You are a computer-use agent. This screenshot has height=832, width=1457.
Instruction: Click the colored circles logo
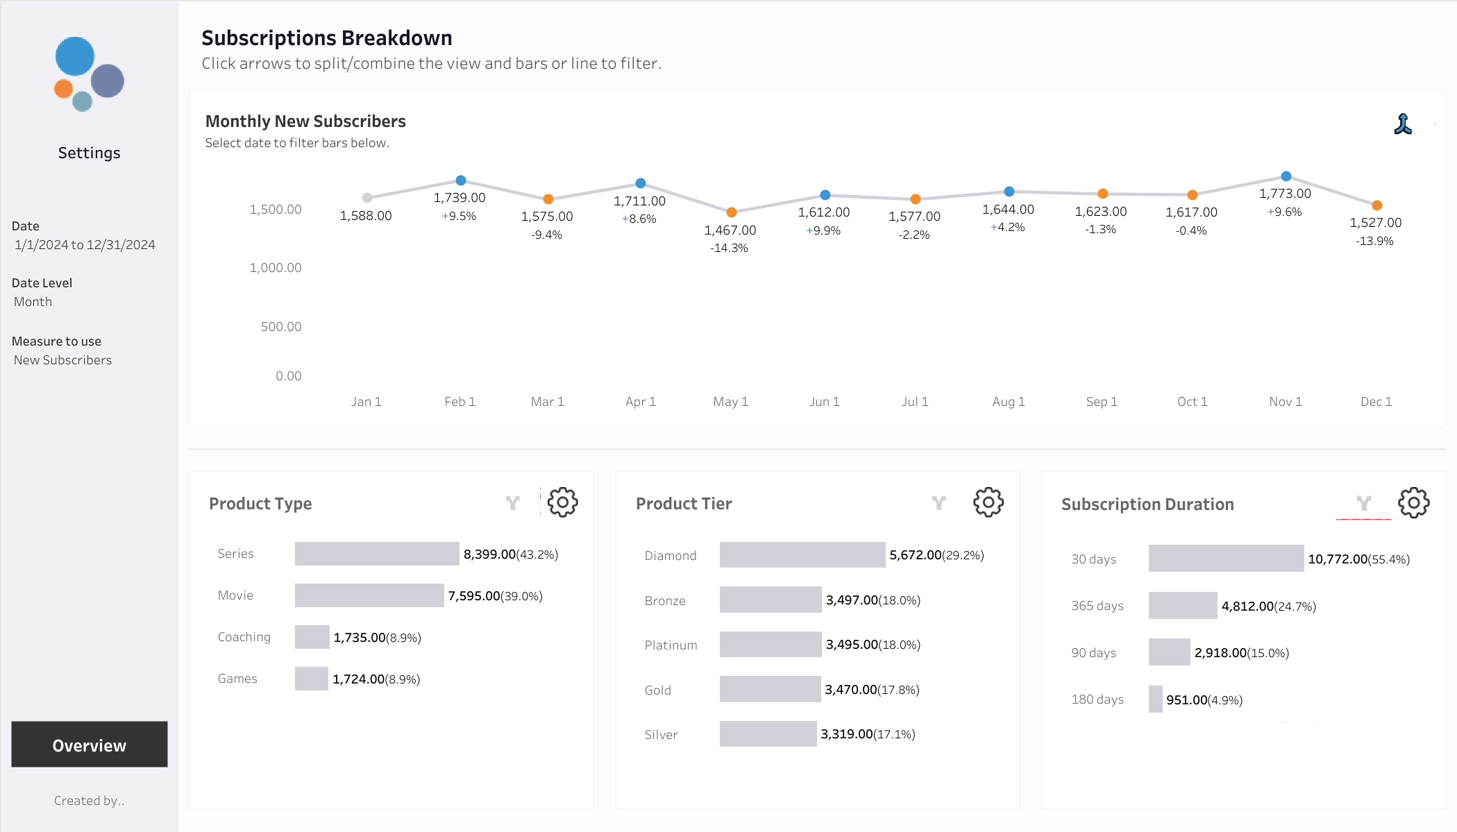click(89, 74)
